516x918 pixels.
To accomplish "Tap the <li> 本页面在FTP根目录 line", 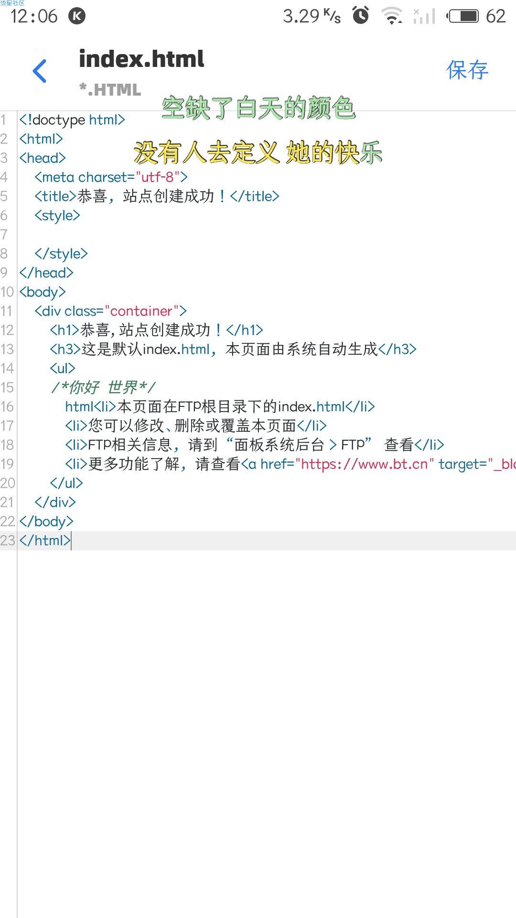I will (x=220, y=406).
